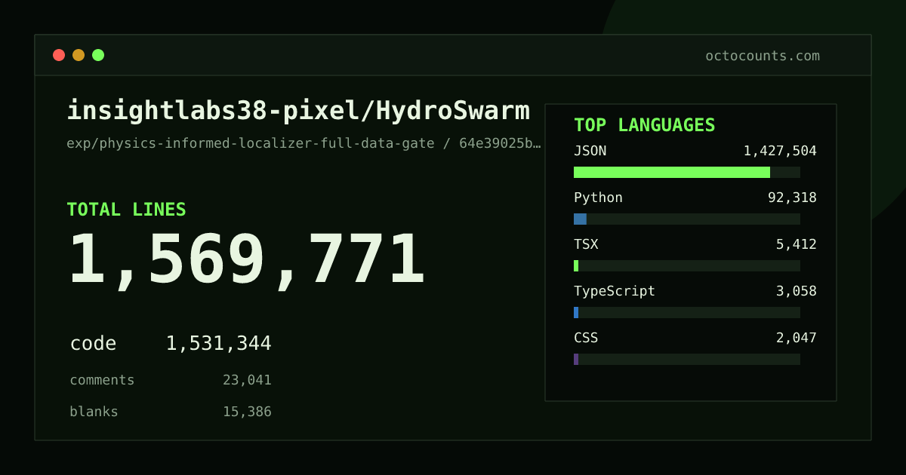This screenshot has width=906, height=475.
Task: Open the octocounts.com link
Action: coord(763,56)
